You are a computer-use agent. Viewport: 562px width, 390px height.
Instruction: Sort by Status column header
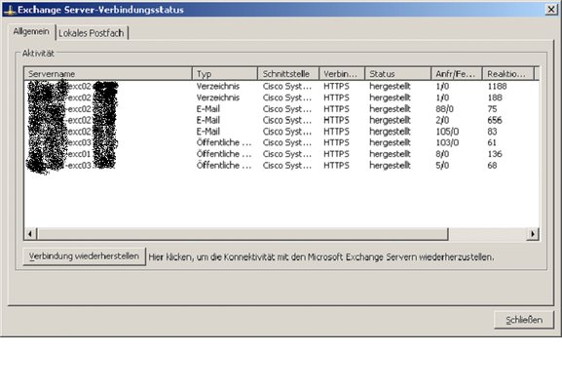397,73
